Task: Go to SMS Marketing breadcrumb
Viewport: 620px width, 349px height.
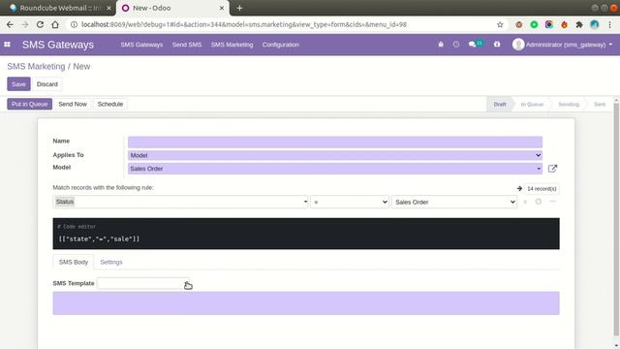Action: click(36, 67)
